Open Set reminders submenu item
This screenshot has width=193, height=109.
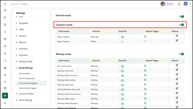(24, 74)
